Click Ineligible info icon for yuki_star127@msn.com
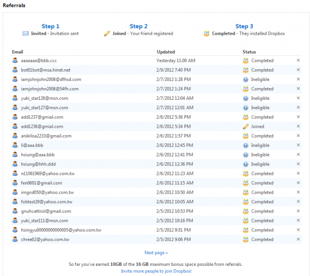 [246, 108]
